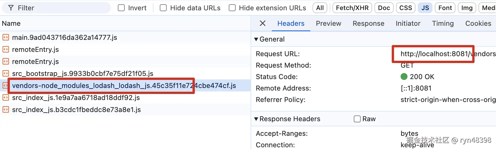This screenshot has width=496, height=149.
Task: Click the script icon beside src_index_js.b3cdc1fbeddc8e73a8e1.js
Action: (x=6, y=109)
